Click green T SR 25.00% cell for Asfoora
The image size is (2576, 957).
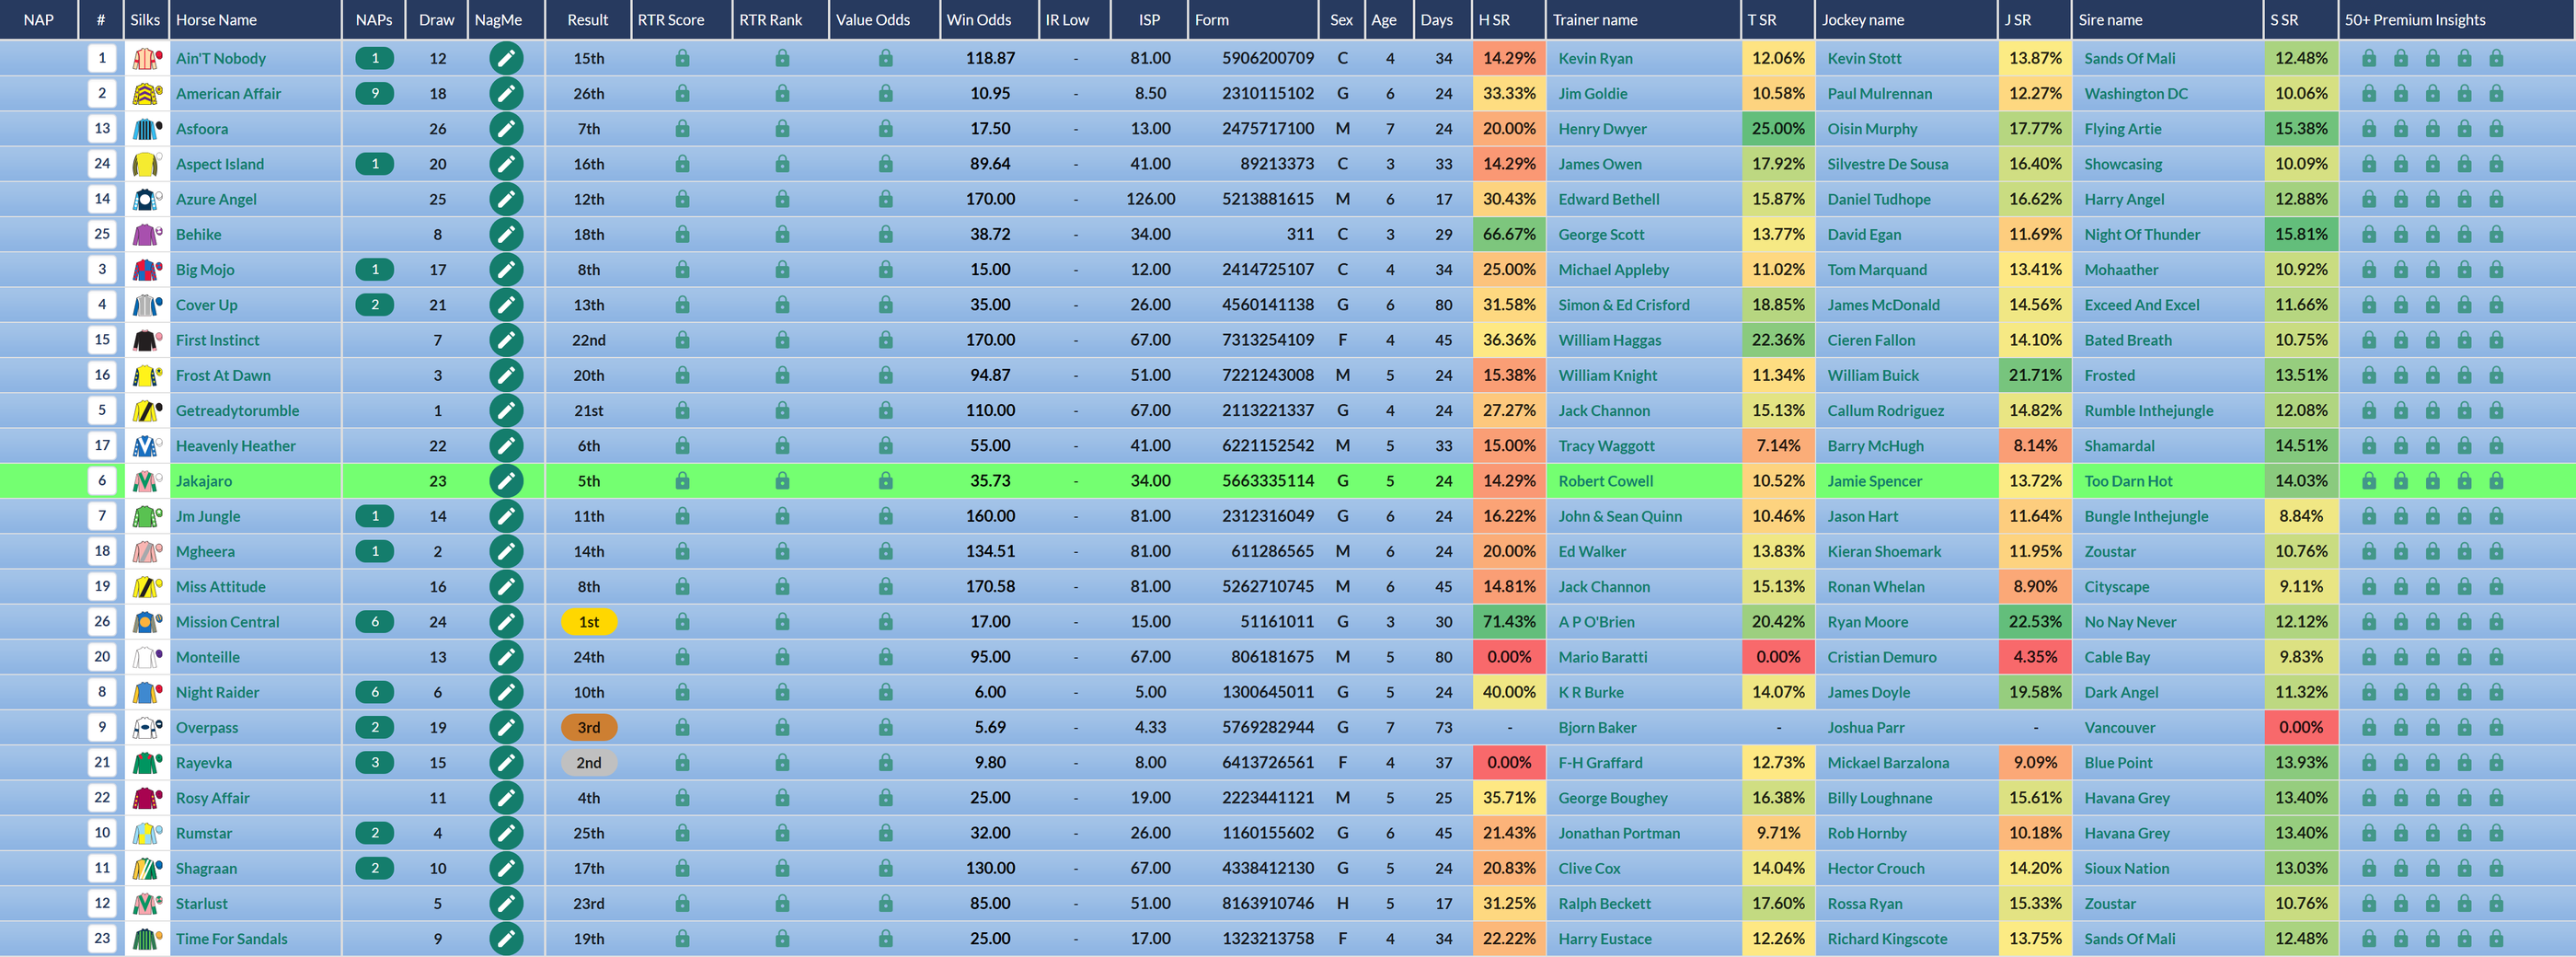1777,129
